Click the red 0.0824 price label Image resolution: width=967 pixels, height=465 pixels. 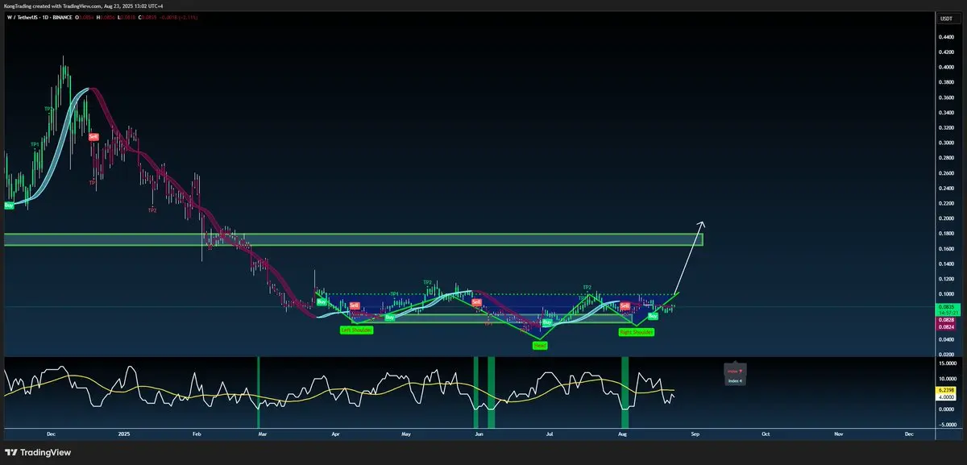click(945, 327)
